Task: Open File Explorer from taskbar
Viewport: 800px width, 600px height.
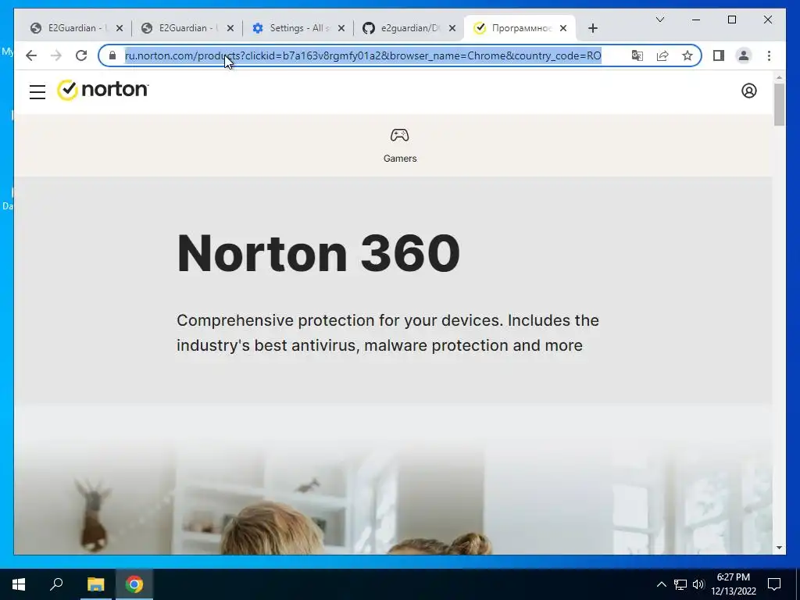Action: pos(95,584)
